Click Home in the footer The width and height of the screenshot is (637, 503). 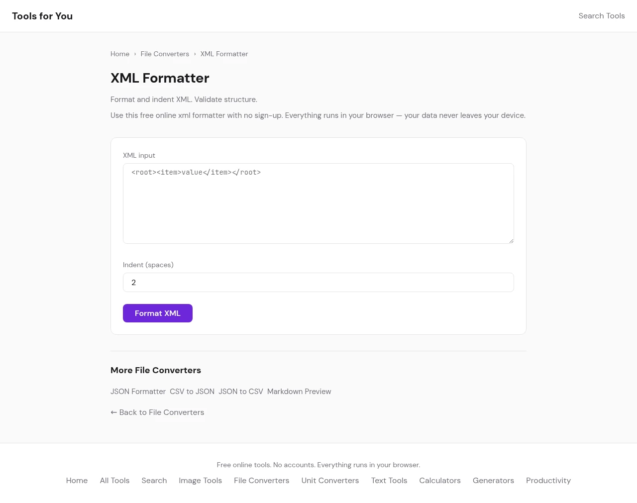point(77,481)
